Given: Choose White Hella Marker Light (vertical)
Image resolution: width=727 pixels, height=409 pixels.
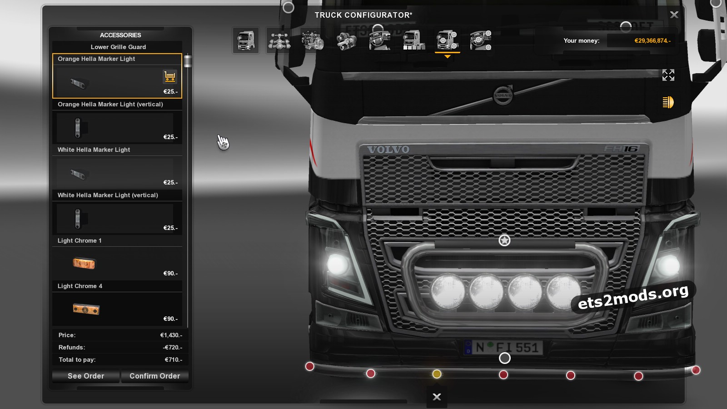Looking at the screenshot, I should coord(117,212).
